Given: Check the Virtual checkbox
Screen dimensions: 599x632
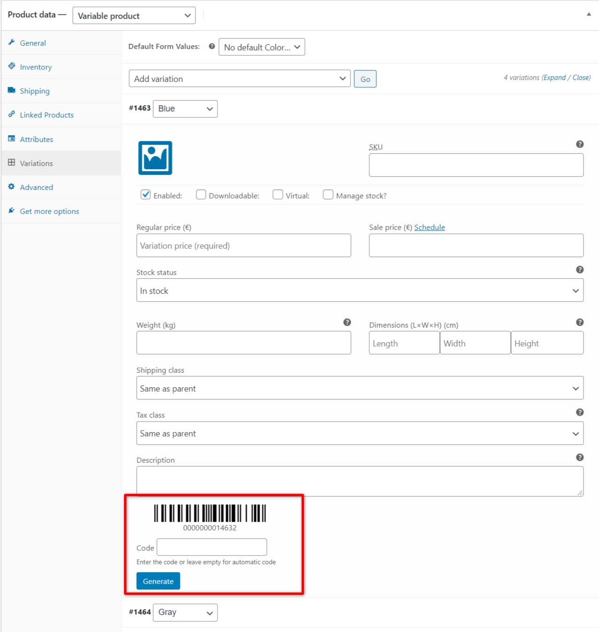Looking at the screenshot, I should 278,195.
